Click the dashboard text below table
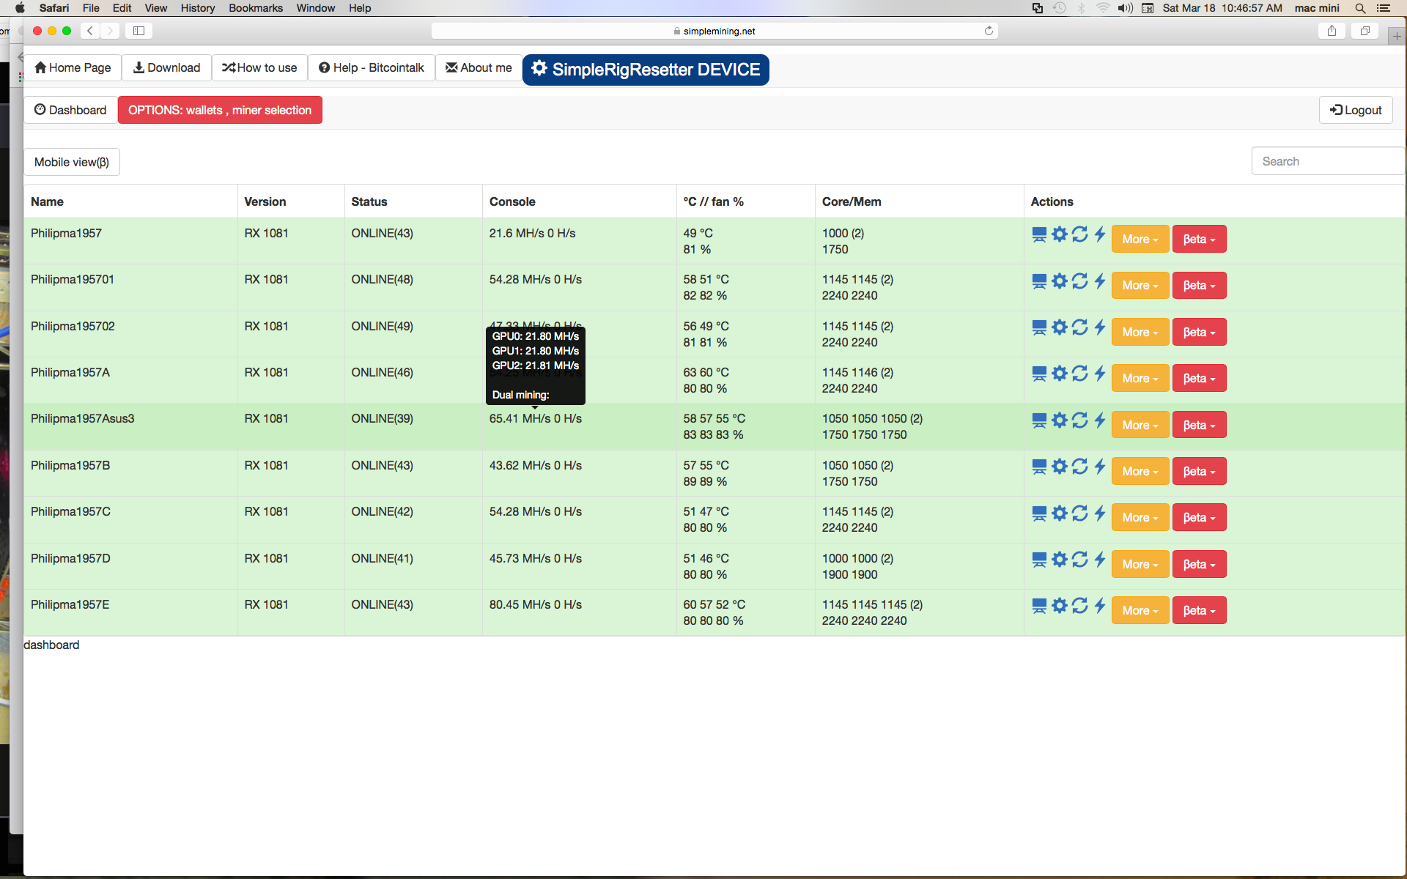 pos(51,645)
